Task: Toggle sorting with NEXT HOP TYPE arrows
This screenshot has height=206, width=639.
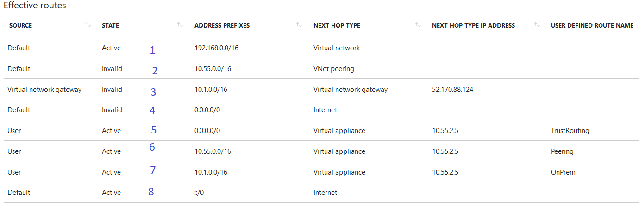Action: [x=418, y=25]
